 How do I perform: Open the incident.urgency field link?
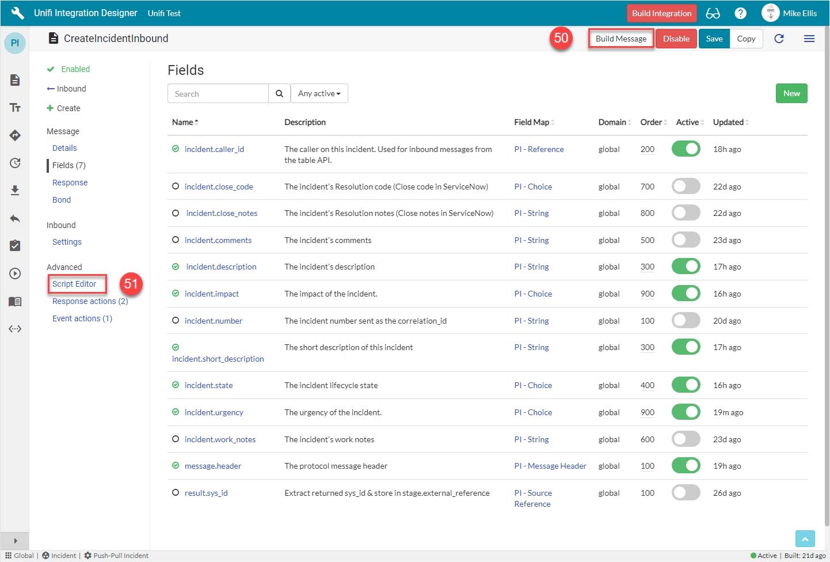click(214, 412)
